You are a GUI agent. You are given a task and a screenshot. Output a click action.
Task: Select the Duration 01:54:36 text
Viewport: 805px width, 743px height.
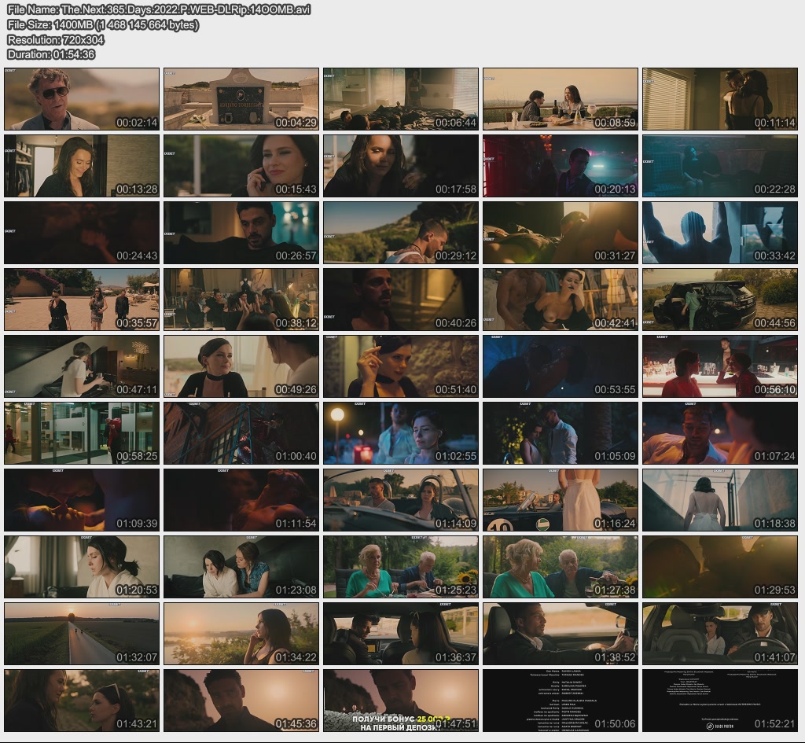tap(51, 54)
